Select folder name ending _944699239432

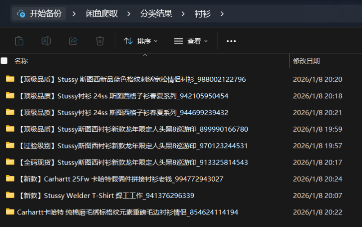tap(123, 112)
